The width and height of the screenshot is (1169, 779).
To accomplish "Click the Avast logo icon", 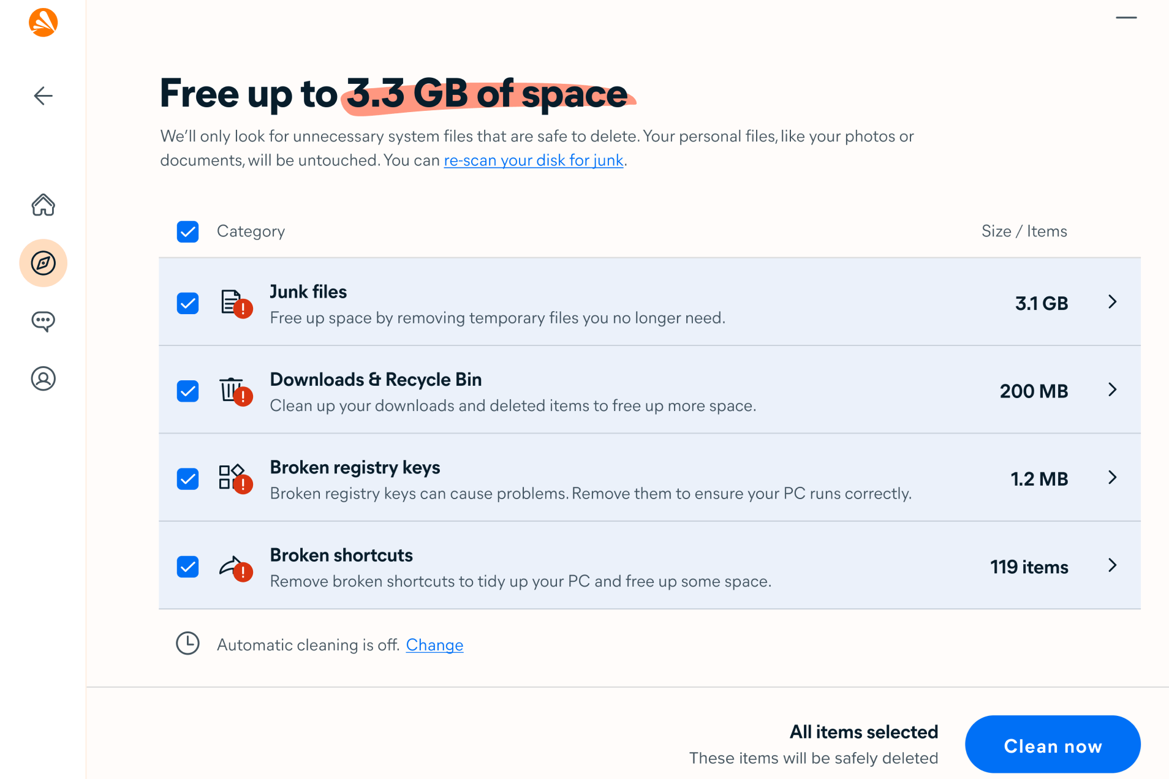I will pos(43,23).
